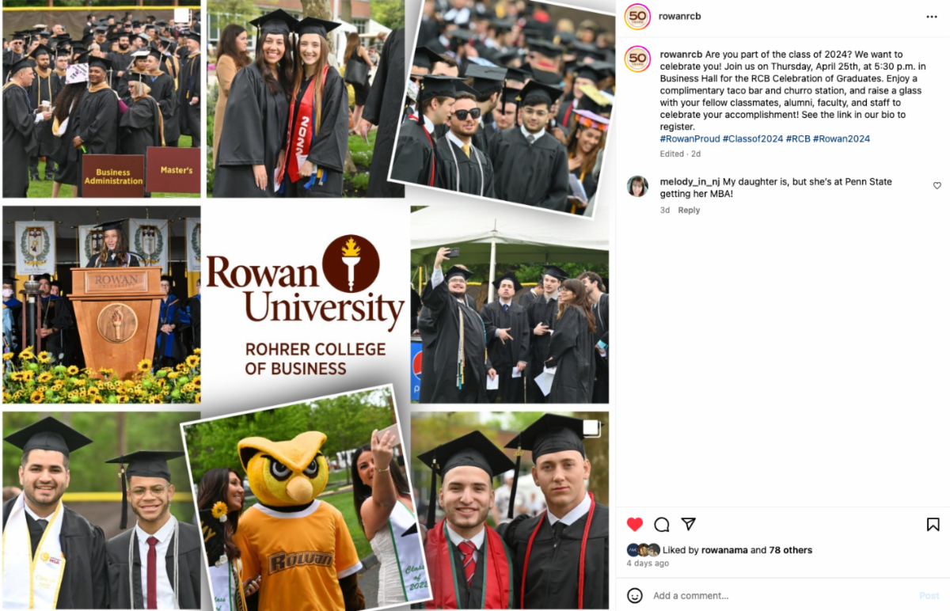This screenshot has width=950, height=611.
Task: Open the #RowanProud hashtag
Action: click(x=689, y=139)
